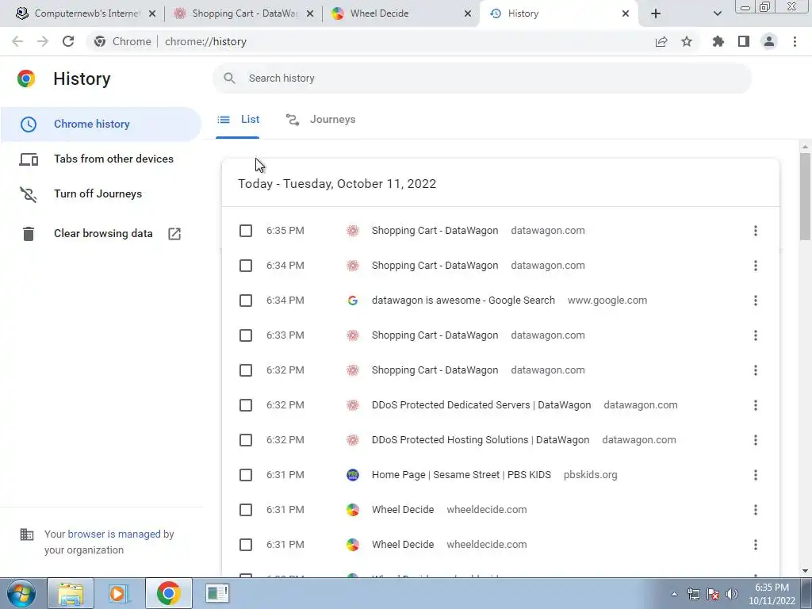Image resolution: width=812 pixels, height=609 pixels.
Task: Click the managed organization building icon
Action: (26, 534)
